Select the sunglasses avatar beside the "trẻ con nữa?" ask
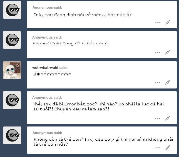Screen dimensions: 179x157 pyautogui.click(x=12, y=135)
